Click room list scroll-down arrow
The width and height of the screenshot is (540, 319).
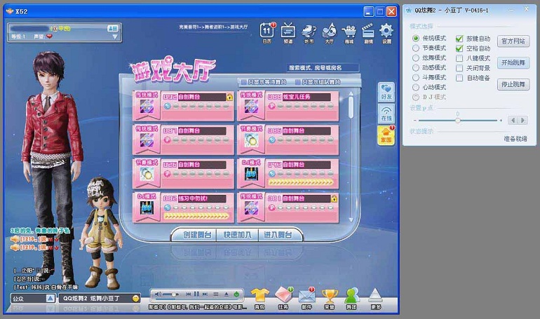pyautogui.click(x=351, y=219)
